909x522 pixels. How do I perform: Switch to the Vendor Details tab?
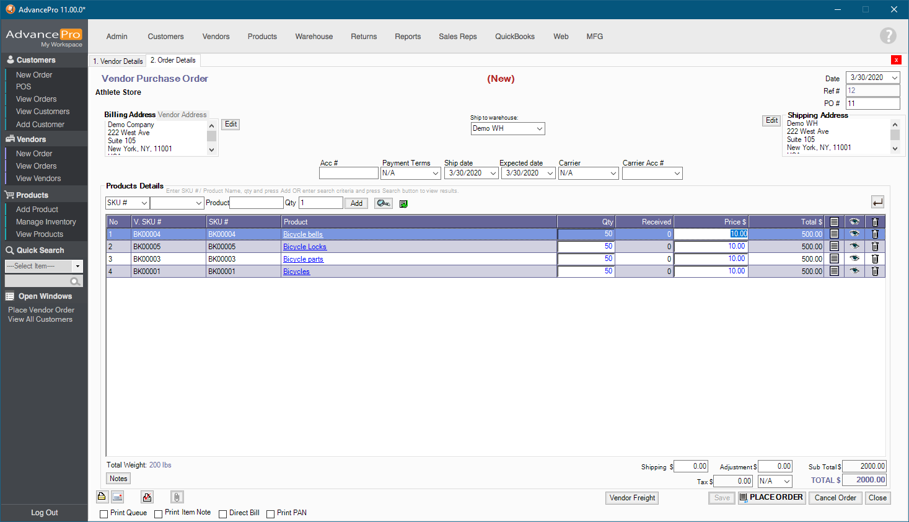pyautogui.click(x=118, y=61)
